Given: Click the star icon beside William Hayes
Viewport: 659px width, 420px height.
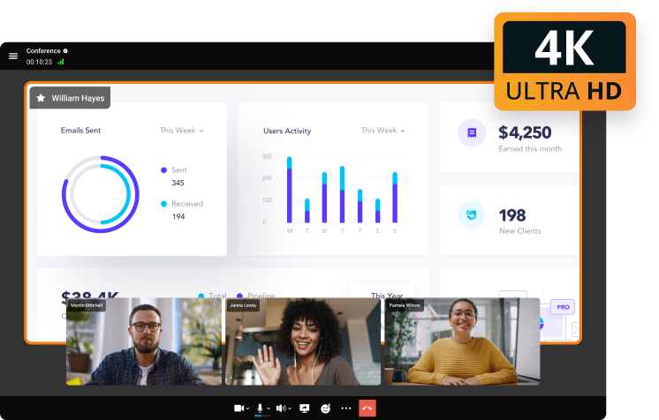Looking at the screenshot, I should (41, 98).
